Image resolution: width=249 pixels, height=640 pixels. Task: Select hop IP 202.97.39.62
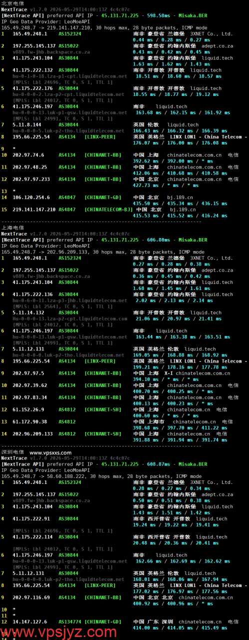click(29, 385)
